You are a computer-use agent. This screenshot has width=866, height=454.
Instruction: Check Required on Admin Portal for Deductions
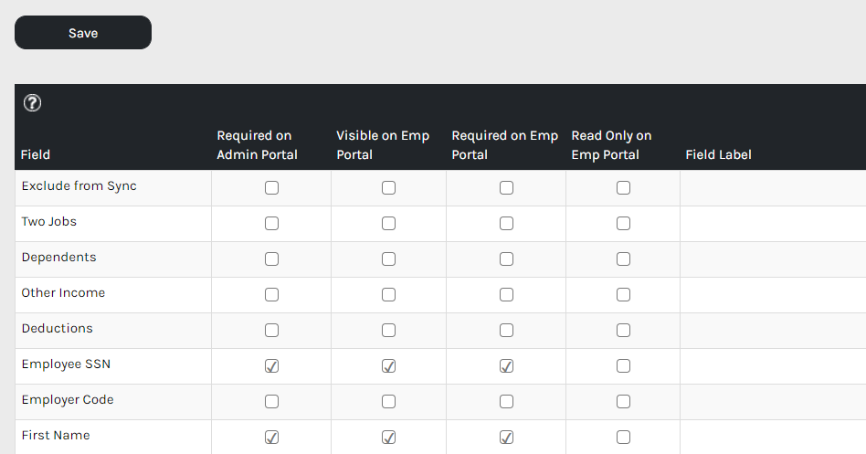click(x=271, y=331)
